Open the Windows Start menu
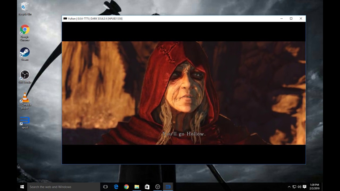Viewport: 340px width, 191px height. (x=22, y=187)
